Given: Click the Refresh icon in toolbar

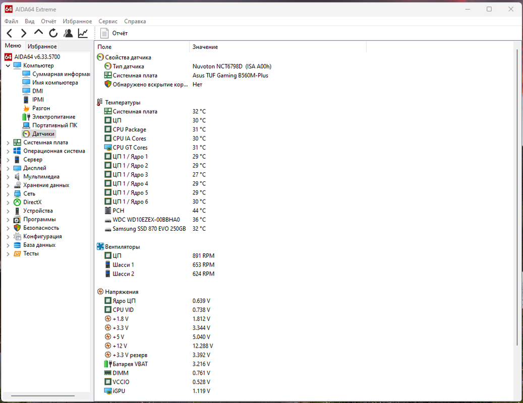Looking at the screenshot, I should tap(53, 33).
